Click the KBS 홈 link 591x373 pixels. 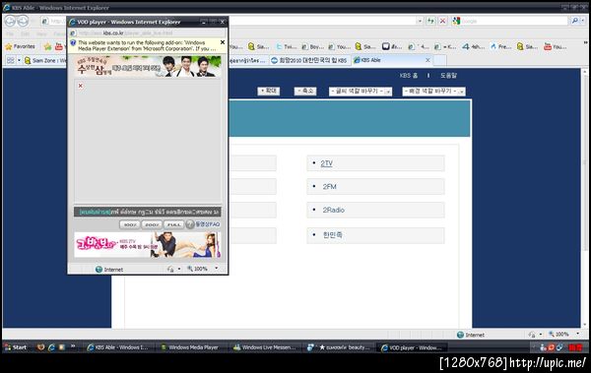pos(409,76)
